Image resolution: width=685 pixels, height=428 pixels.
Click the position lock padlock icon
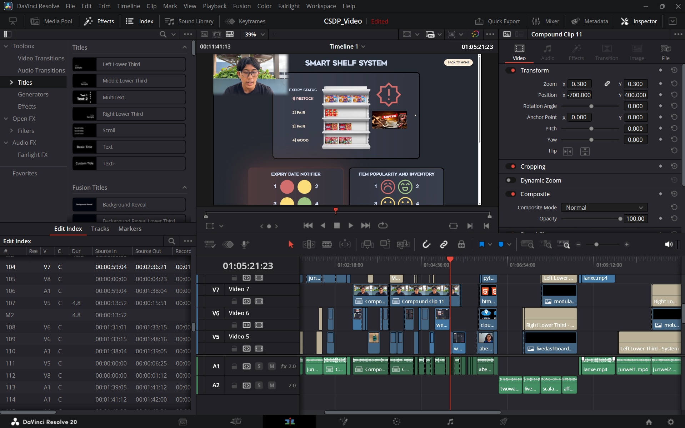tap(461, 244)
